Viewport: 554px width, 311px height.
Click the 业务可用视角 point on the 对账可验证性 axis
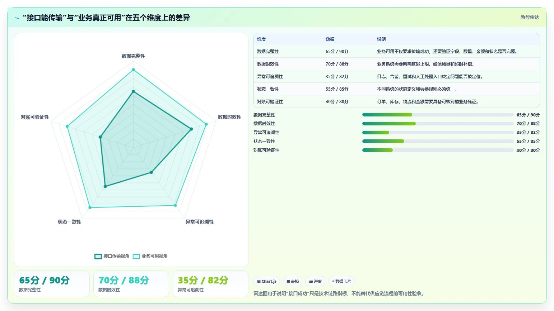coord(67,126)
